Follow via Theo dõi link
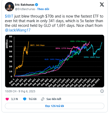The image size is (109, 116). point(43,9)
